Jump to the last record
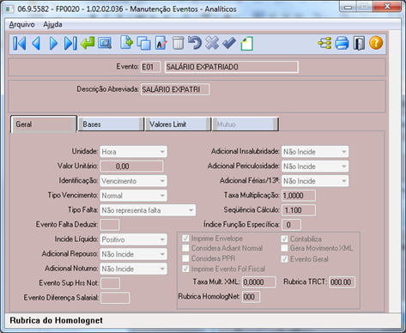 70,44
